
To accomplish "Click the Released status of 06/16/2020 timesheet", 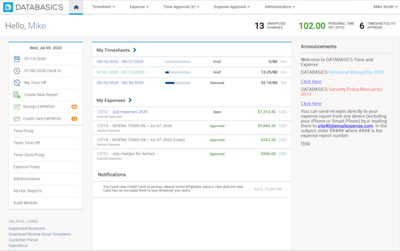I will tap(217, 83).
